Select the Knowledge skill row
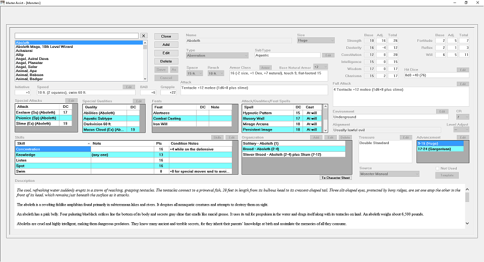This screenshot has height=262, width=484. 124,155
